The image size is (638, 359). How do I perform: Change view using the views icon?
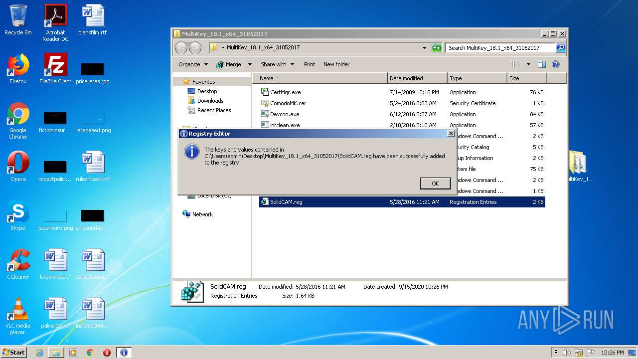pos(516,64)
